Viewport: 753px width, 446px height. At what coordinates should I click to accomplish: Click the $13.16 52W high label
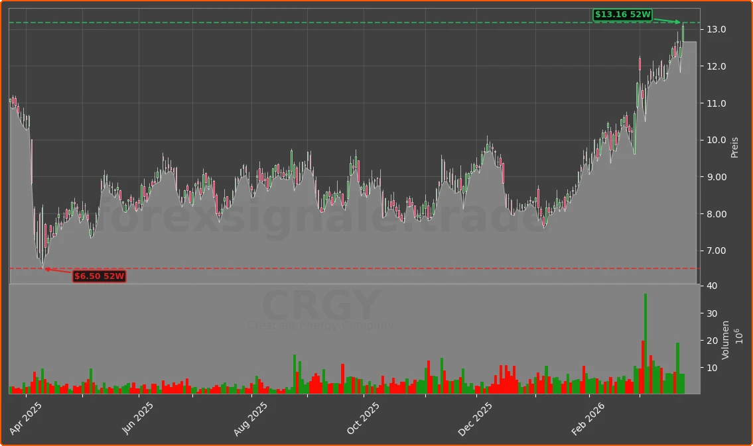622,15
